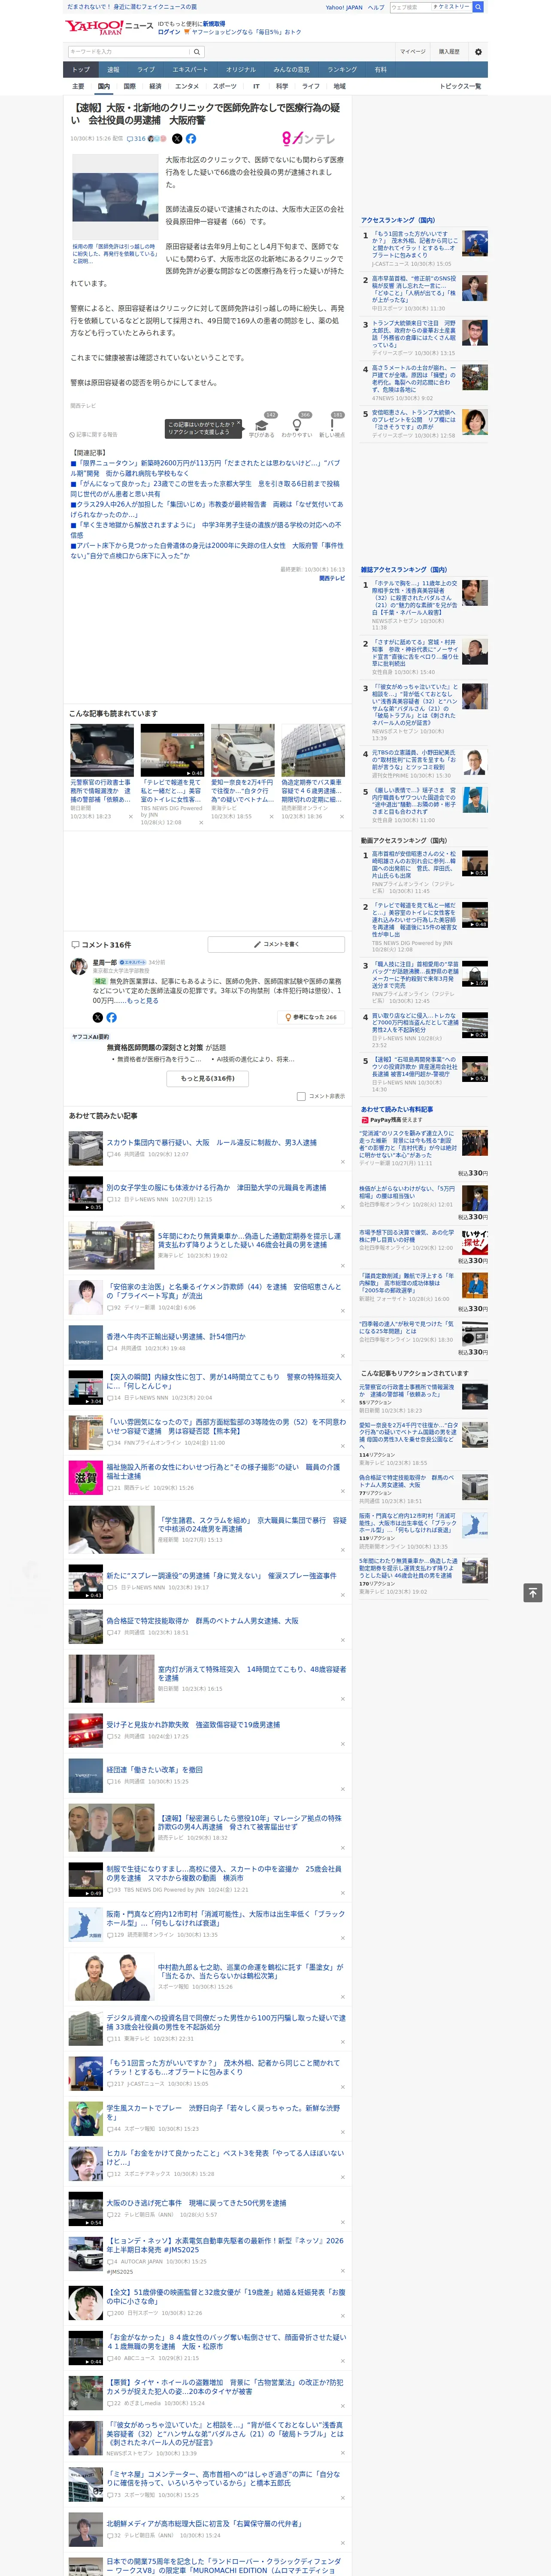Share expert comment on Facebook

(x=111, y=1017)
